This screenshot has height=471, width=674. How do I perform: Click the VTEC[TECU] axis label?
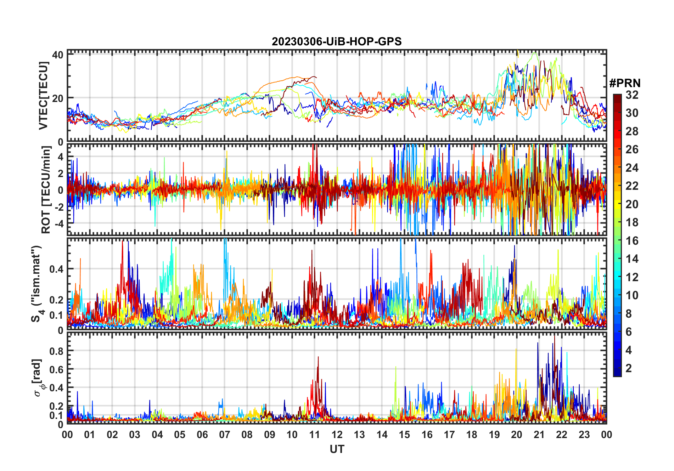point(44,96)
